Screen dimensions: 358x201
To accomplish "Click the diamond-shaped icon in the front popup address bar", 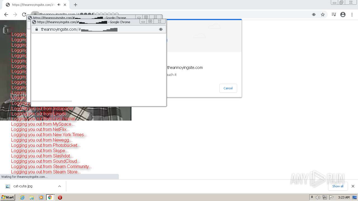I will [x=161, y=29].
